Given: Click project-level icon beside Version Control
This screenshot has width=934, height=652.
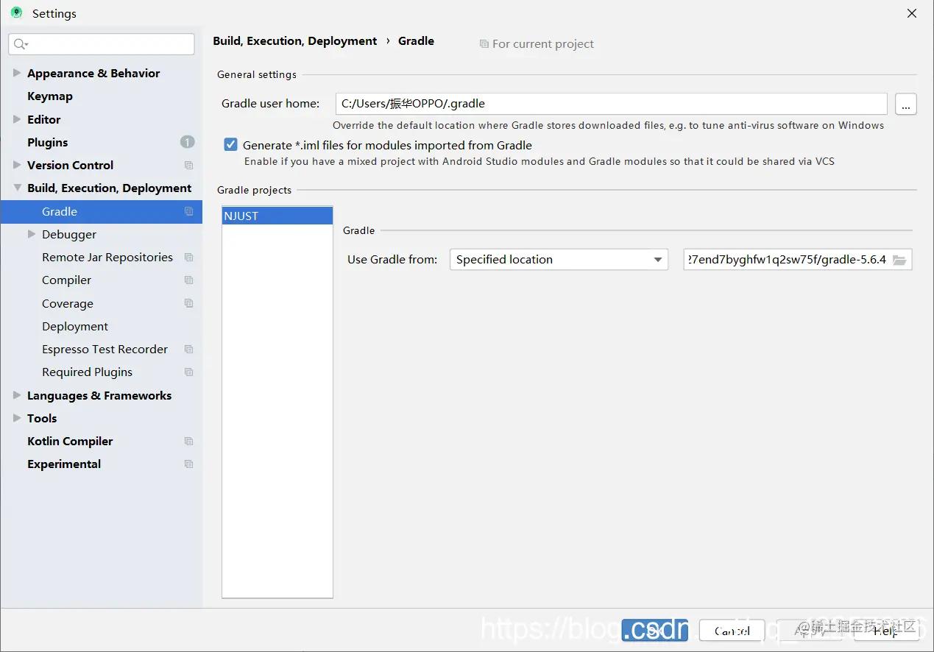Looking at the screenshot, I should 188,166.
